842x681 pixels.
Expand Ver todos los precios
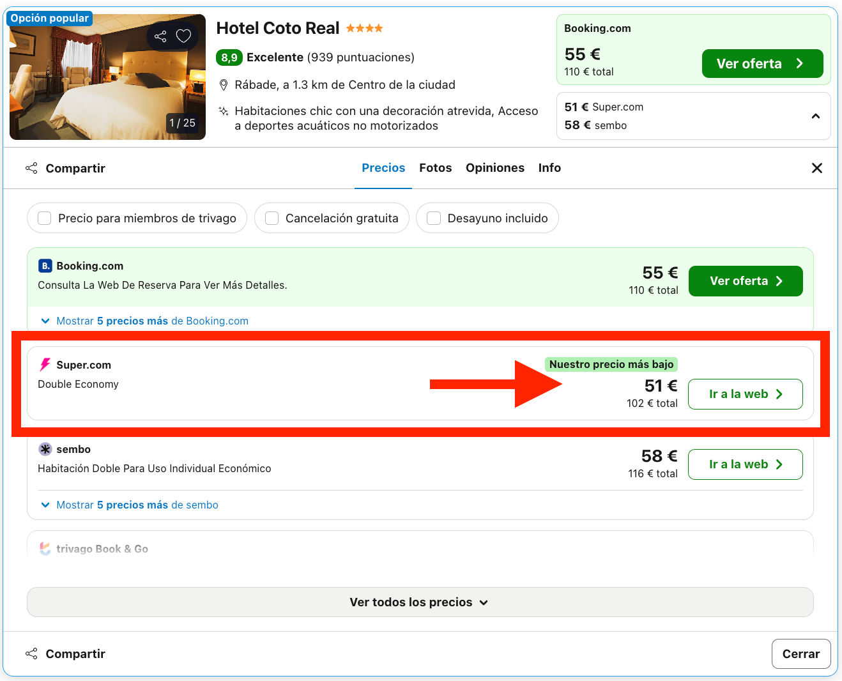(420, 602)
